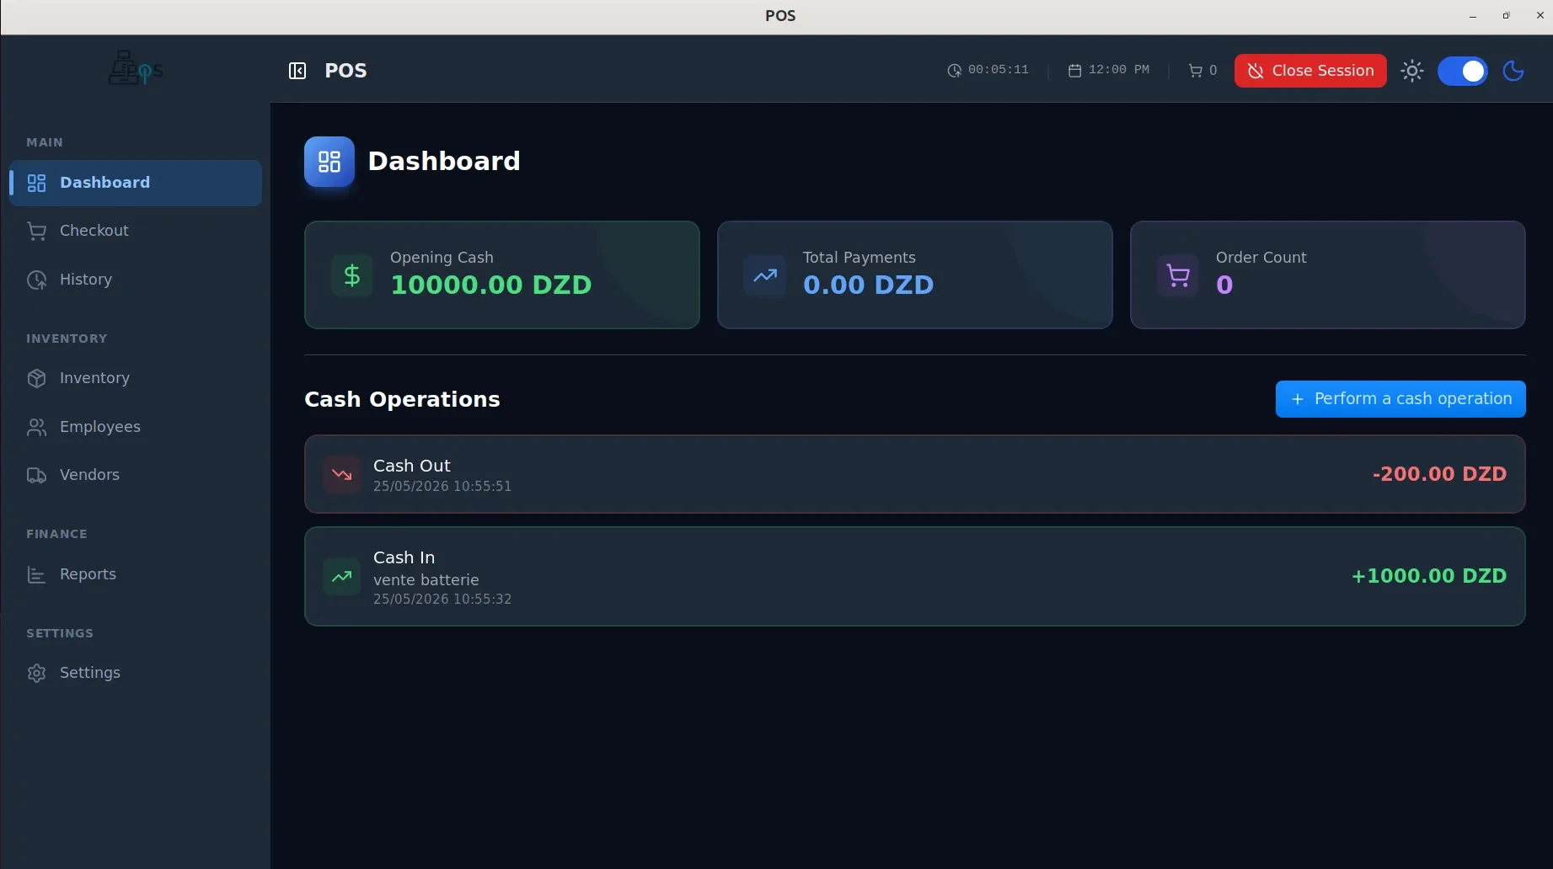This screenshot has width=1553, height=869.
Task: Click the sun light-mode icon
Action: (1411, 71)
